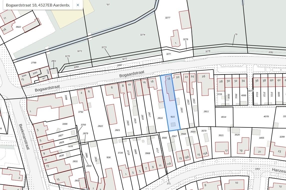Screen dimensions: 286x190
Task: Clear the address search with the X icon
Action: (78, 5)
